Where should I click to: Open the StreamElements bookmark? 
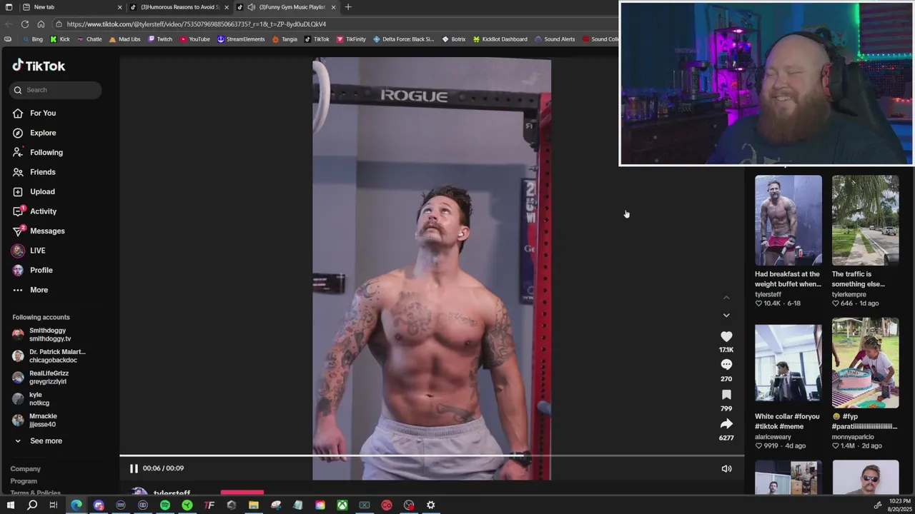click(x=241, y=39)
